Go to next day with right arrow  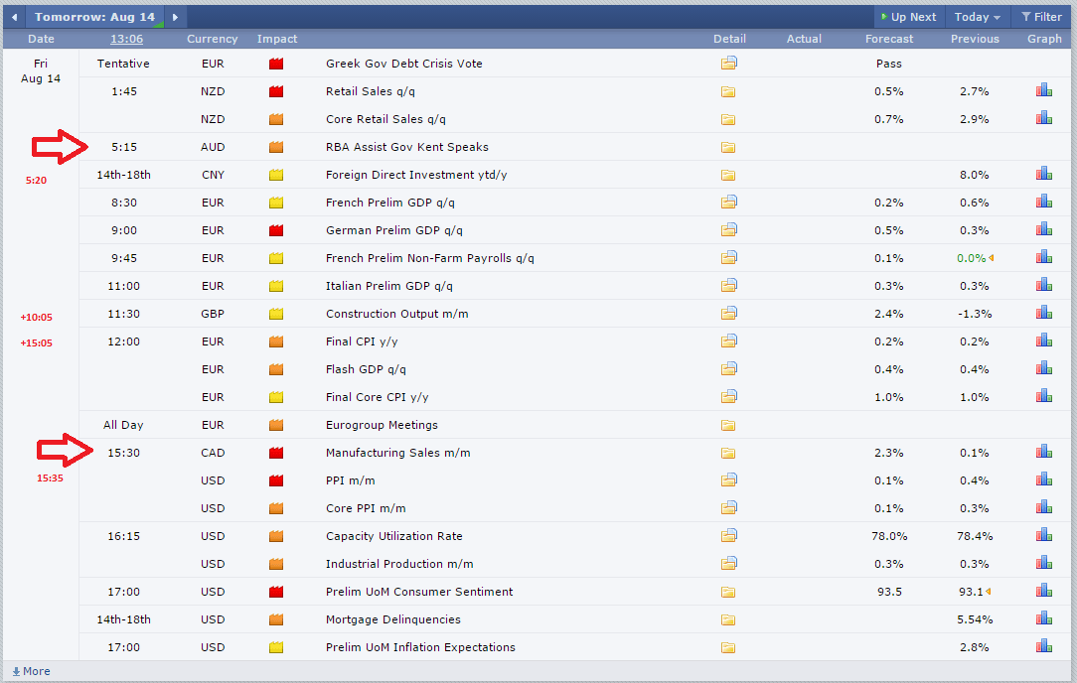click(x=175, y=17)
